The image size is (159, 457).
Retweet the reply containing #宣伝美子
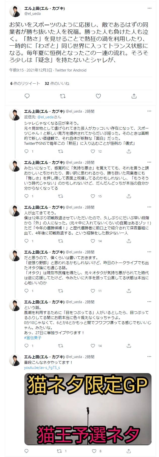60,346
